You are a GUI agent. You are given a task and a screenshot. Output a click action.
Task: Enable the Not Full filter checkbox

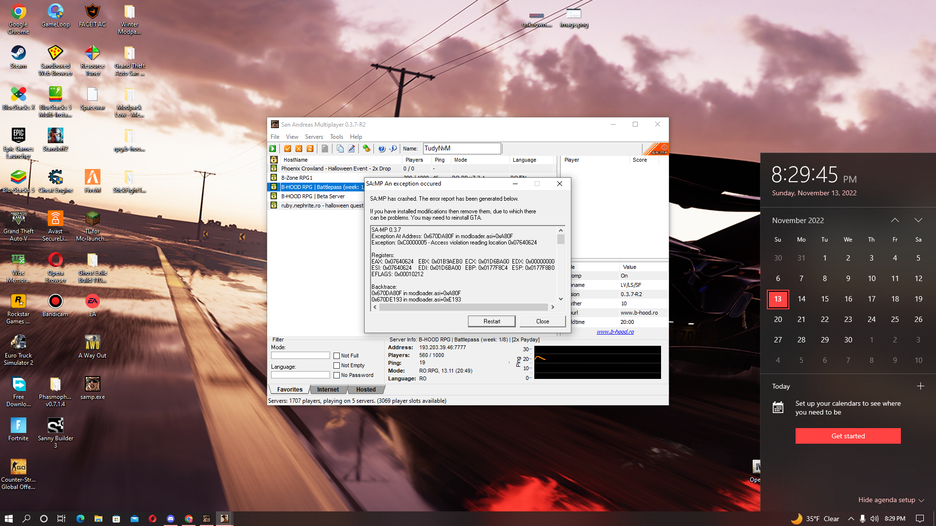pyautogui.click(x=336, y=356)
